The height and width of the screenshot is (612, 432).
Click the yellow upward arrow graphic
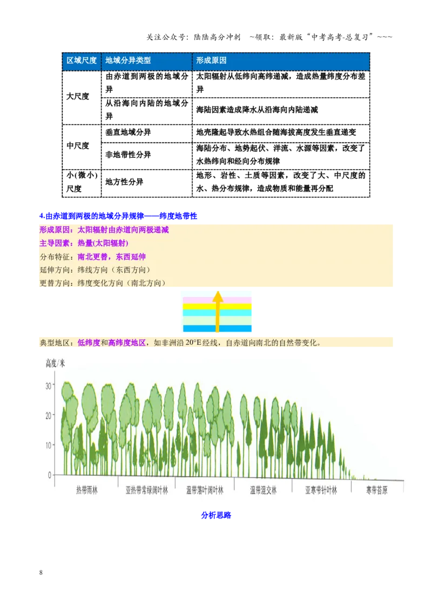pyautogui.click(x=218, y=311)
